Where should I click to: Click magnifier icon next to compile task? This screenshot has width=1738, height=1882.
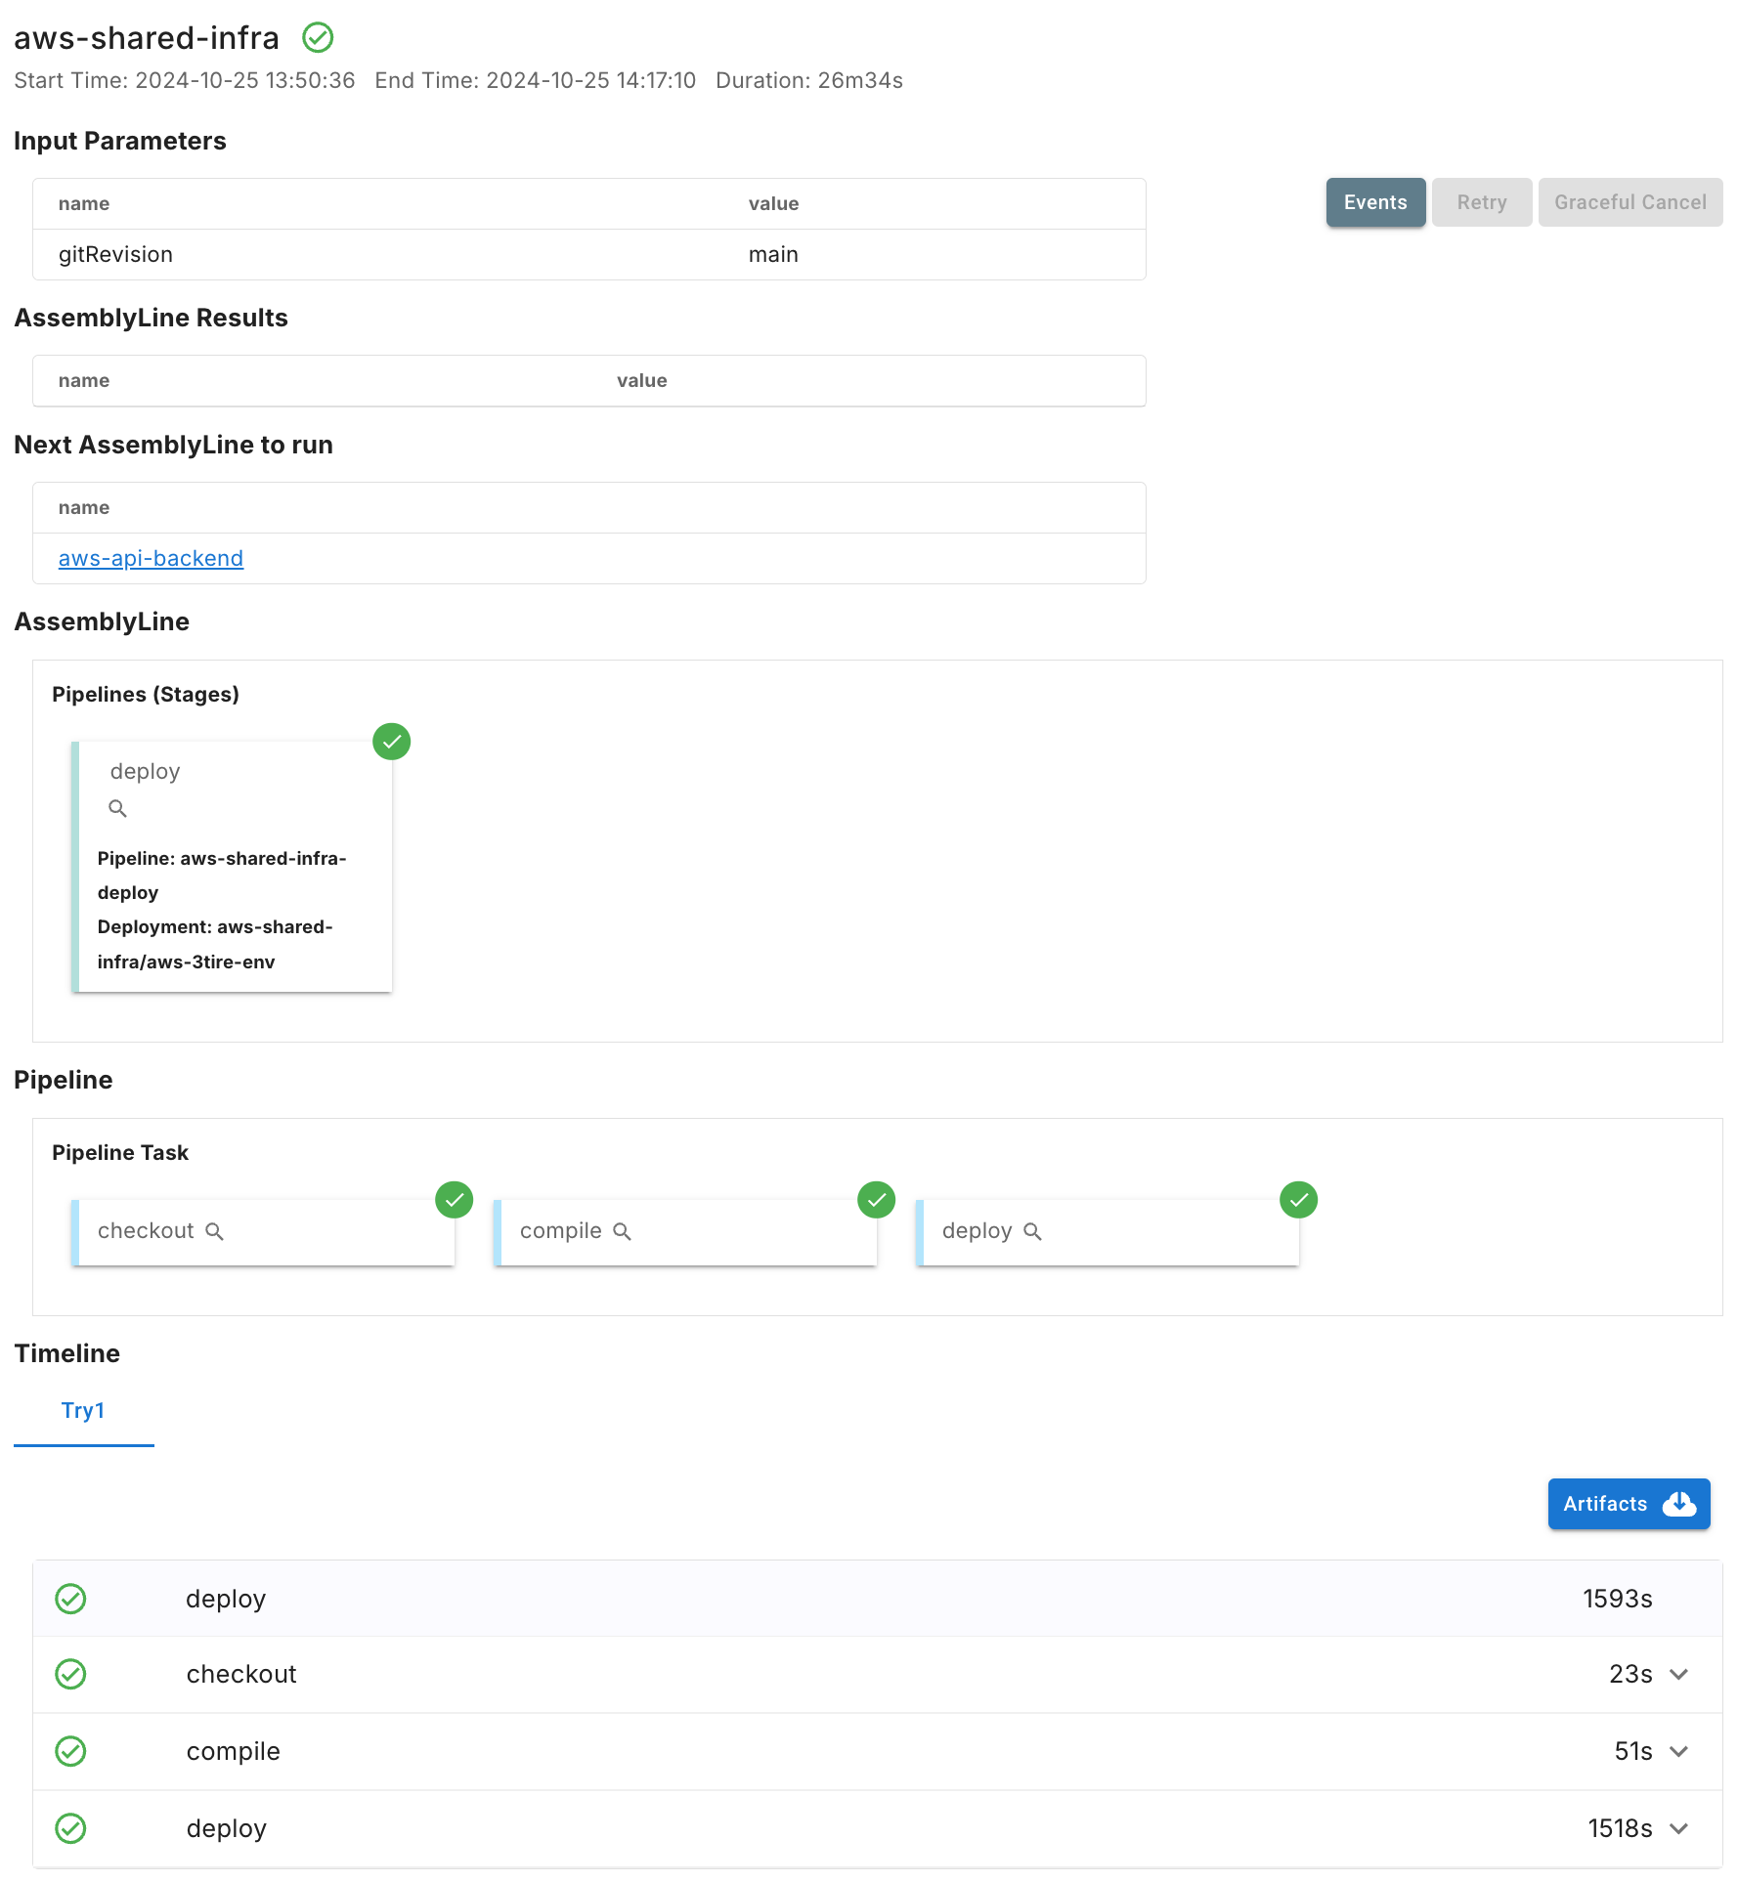pos(622,1232)
